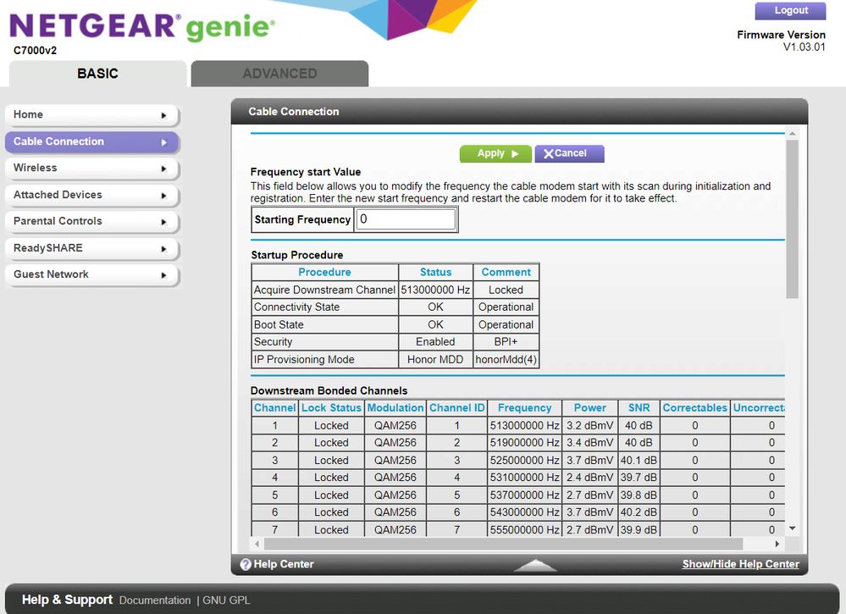Click the arrow icon beside Guest Network
This screenshot has width=846, height=614.
tap(163, 275)
